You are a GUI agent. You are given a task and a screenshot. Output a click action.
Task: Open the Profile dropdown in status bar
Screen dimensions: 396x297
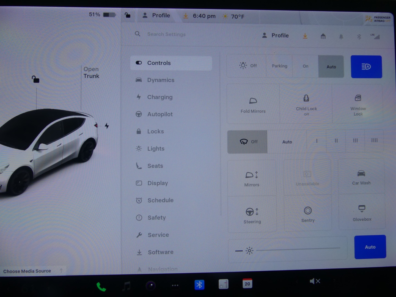tap(156, 16)
